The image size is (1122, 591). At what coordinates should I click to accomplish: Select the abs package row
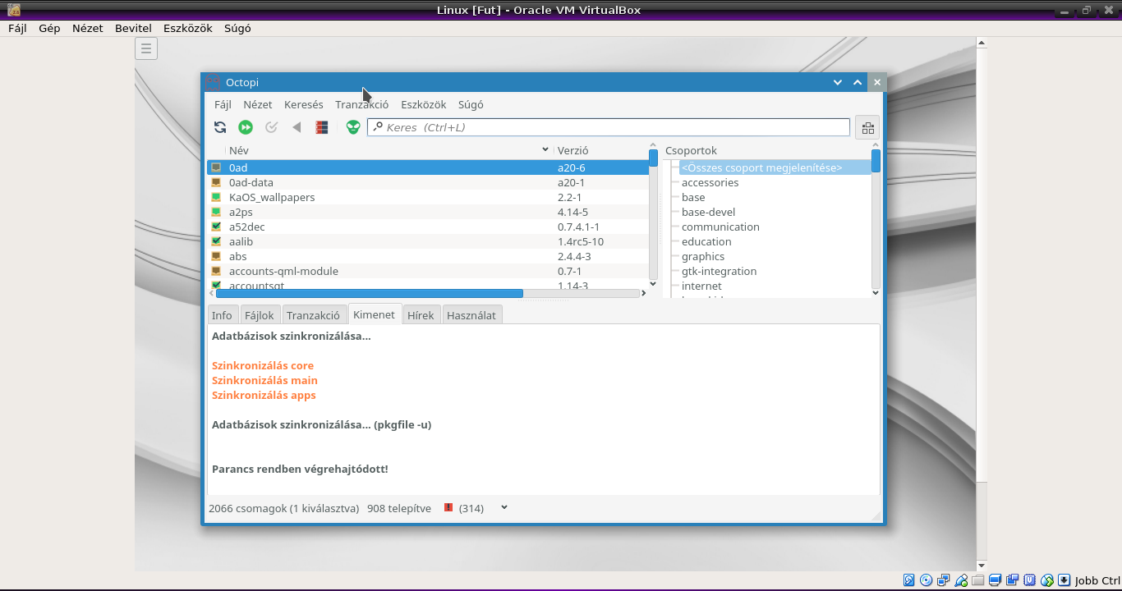[x=428, y=256]
